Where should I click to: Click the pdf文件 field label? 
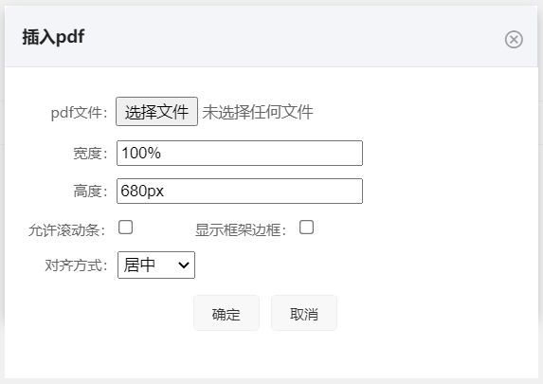tap(80, 113)
